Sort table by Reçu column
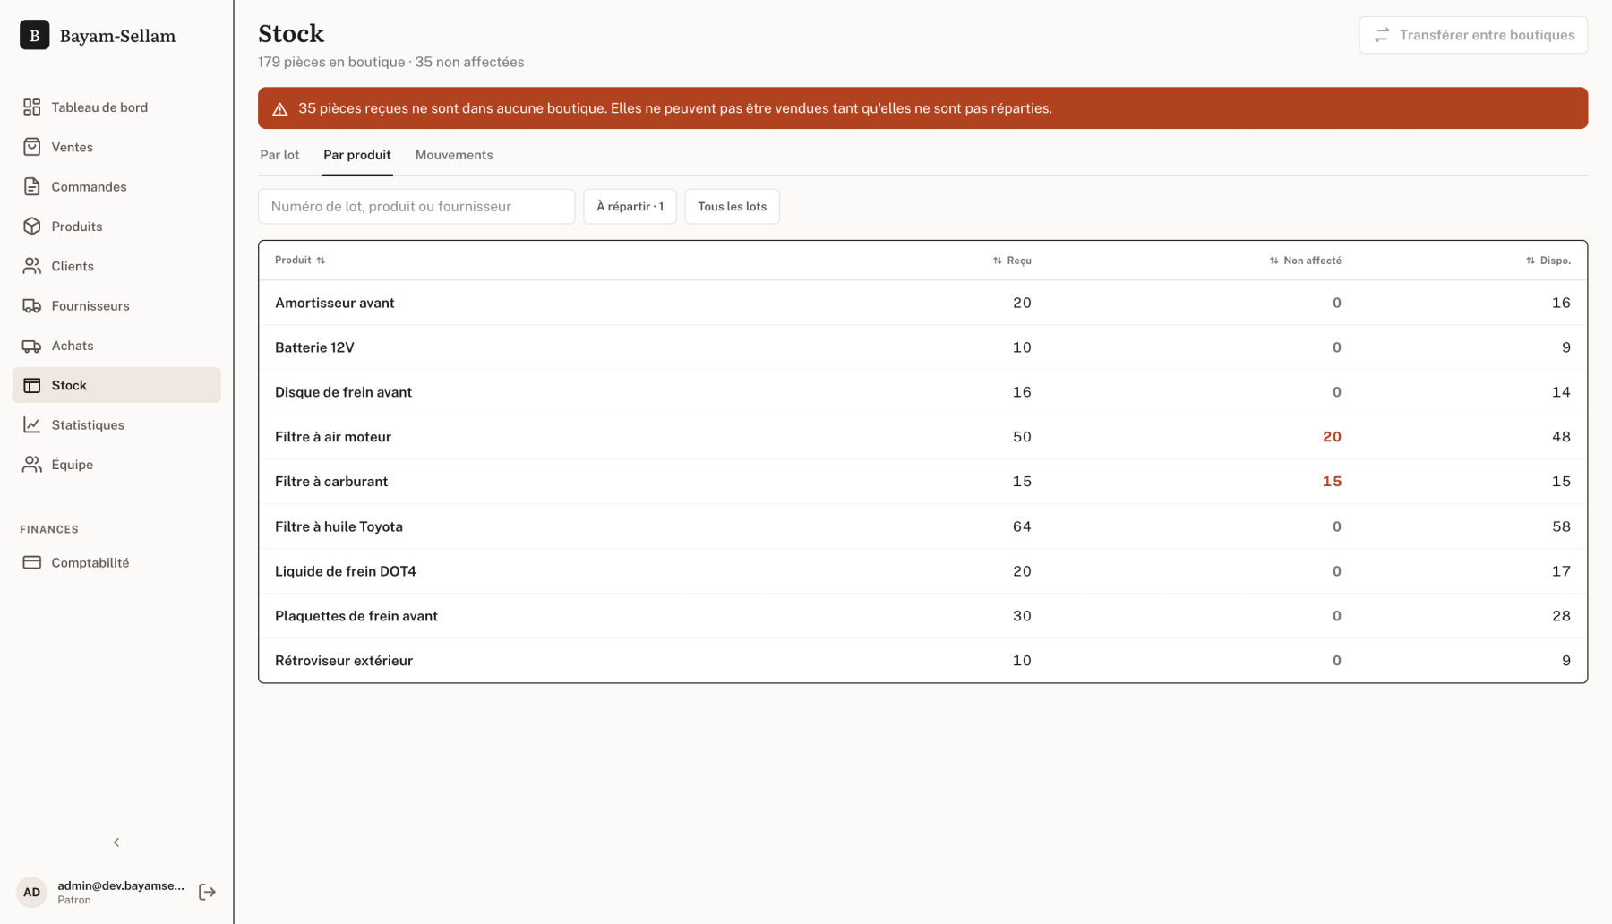Image resolution: width=1612 pixels, height=924 pixels. click(x=1012, y=261)
